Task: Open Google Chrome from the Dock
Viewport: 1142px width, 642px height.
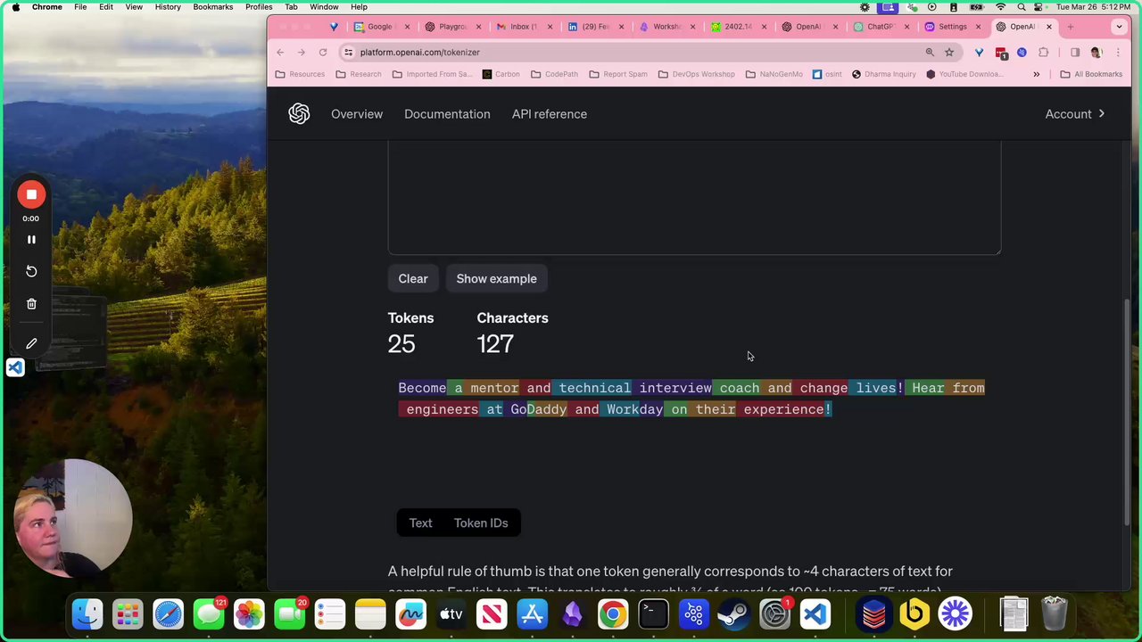Action: (613, 614)
